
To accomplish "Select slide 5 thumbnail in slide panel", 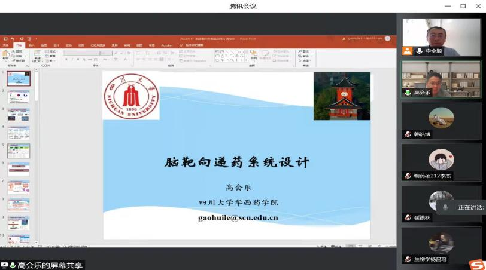I will click(x=19, y=151).
